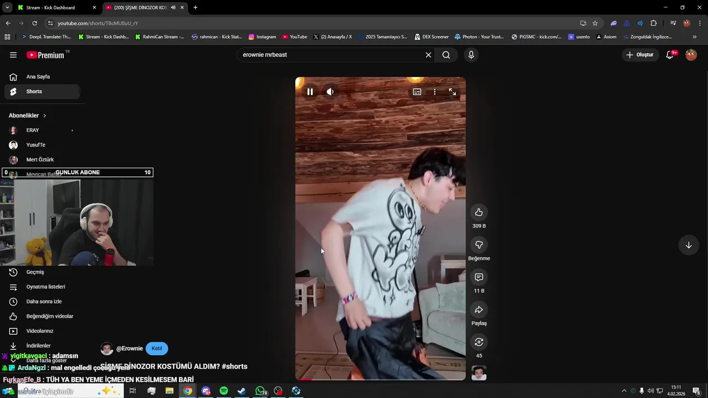Run search with the magnifier button
The image size is (708, 398).
(446, 55)
